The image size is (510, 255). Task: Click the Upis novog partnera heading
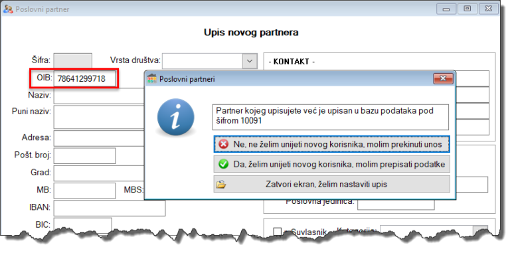[x=251, y=33]
